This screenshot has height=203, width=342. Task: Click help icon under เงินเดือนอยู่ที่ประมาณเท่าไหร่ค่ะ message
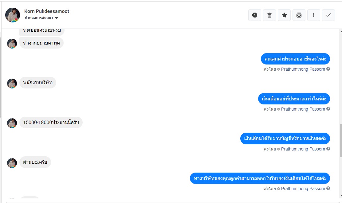[328, 109]
